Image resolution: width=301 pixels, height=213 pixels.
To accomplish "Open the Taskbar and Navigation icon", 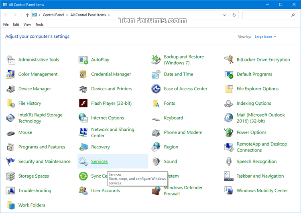I will pos(229,176).
